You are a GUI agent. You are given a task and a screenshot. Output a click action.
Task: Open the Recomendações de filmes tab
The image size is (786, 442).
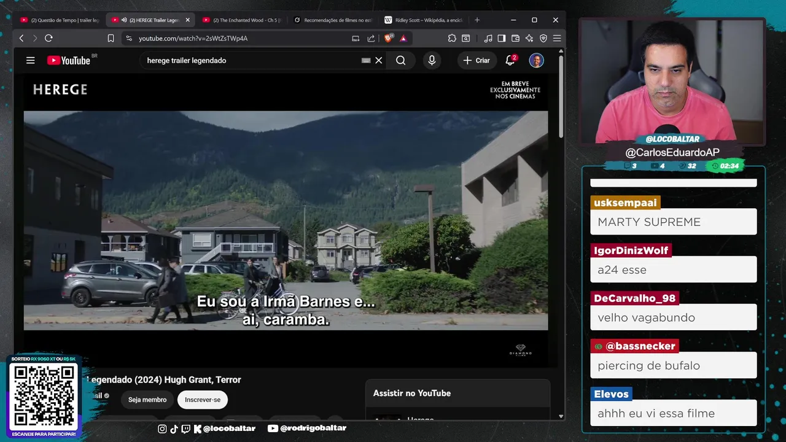click(333, 20)
